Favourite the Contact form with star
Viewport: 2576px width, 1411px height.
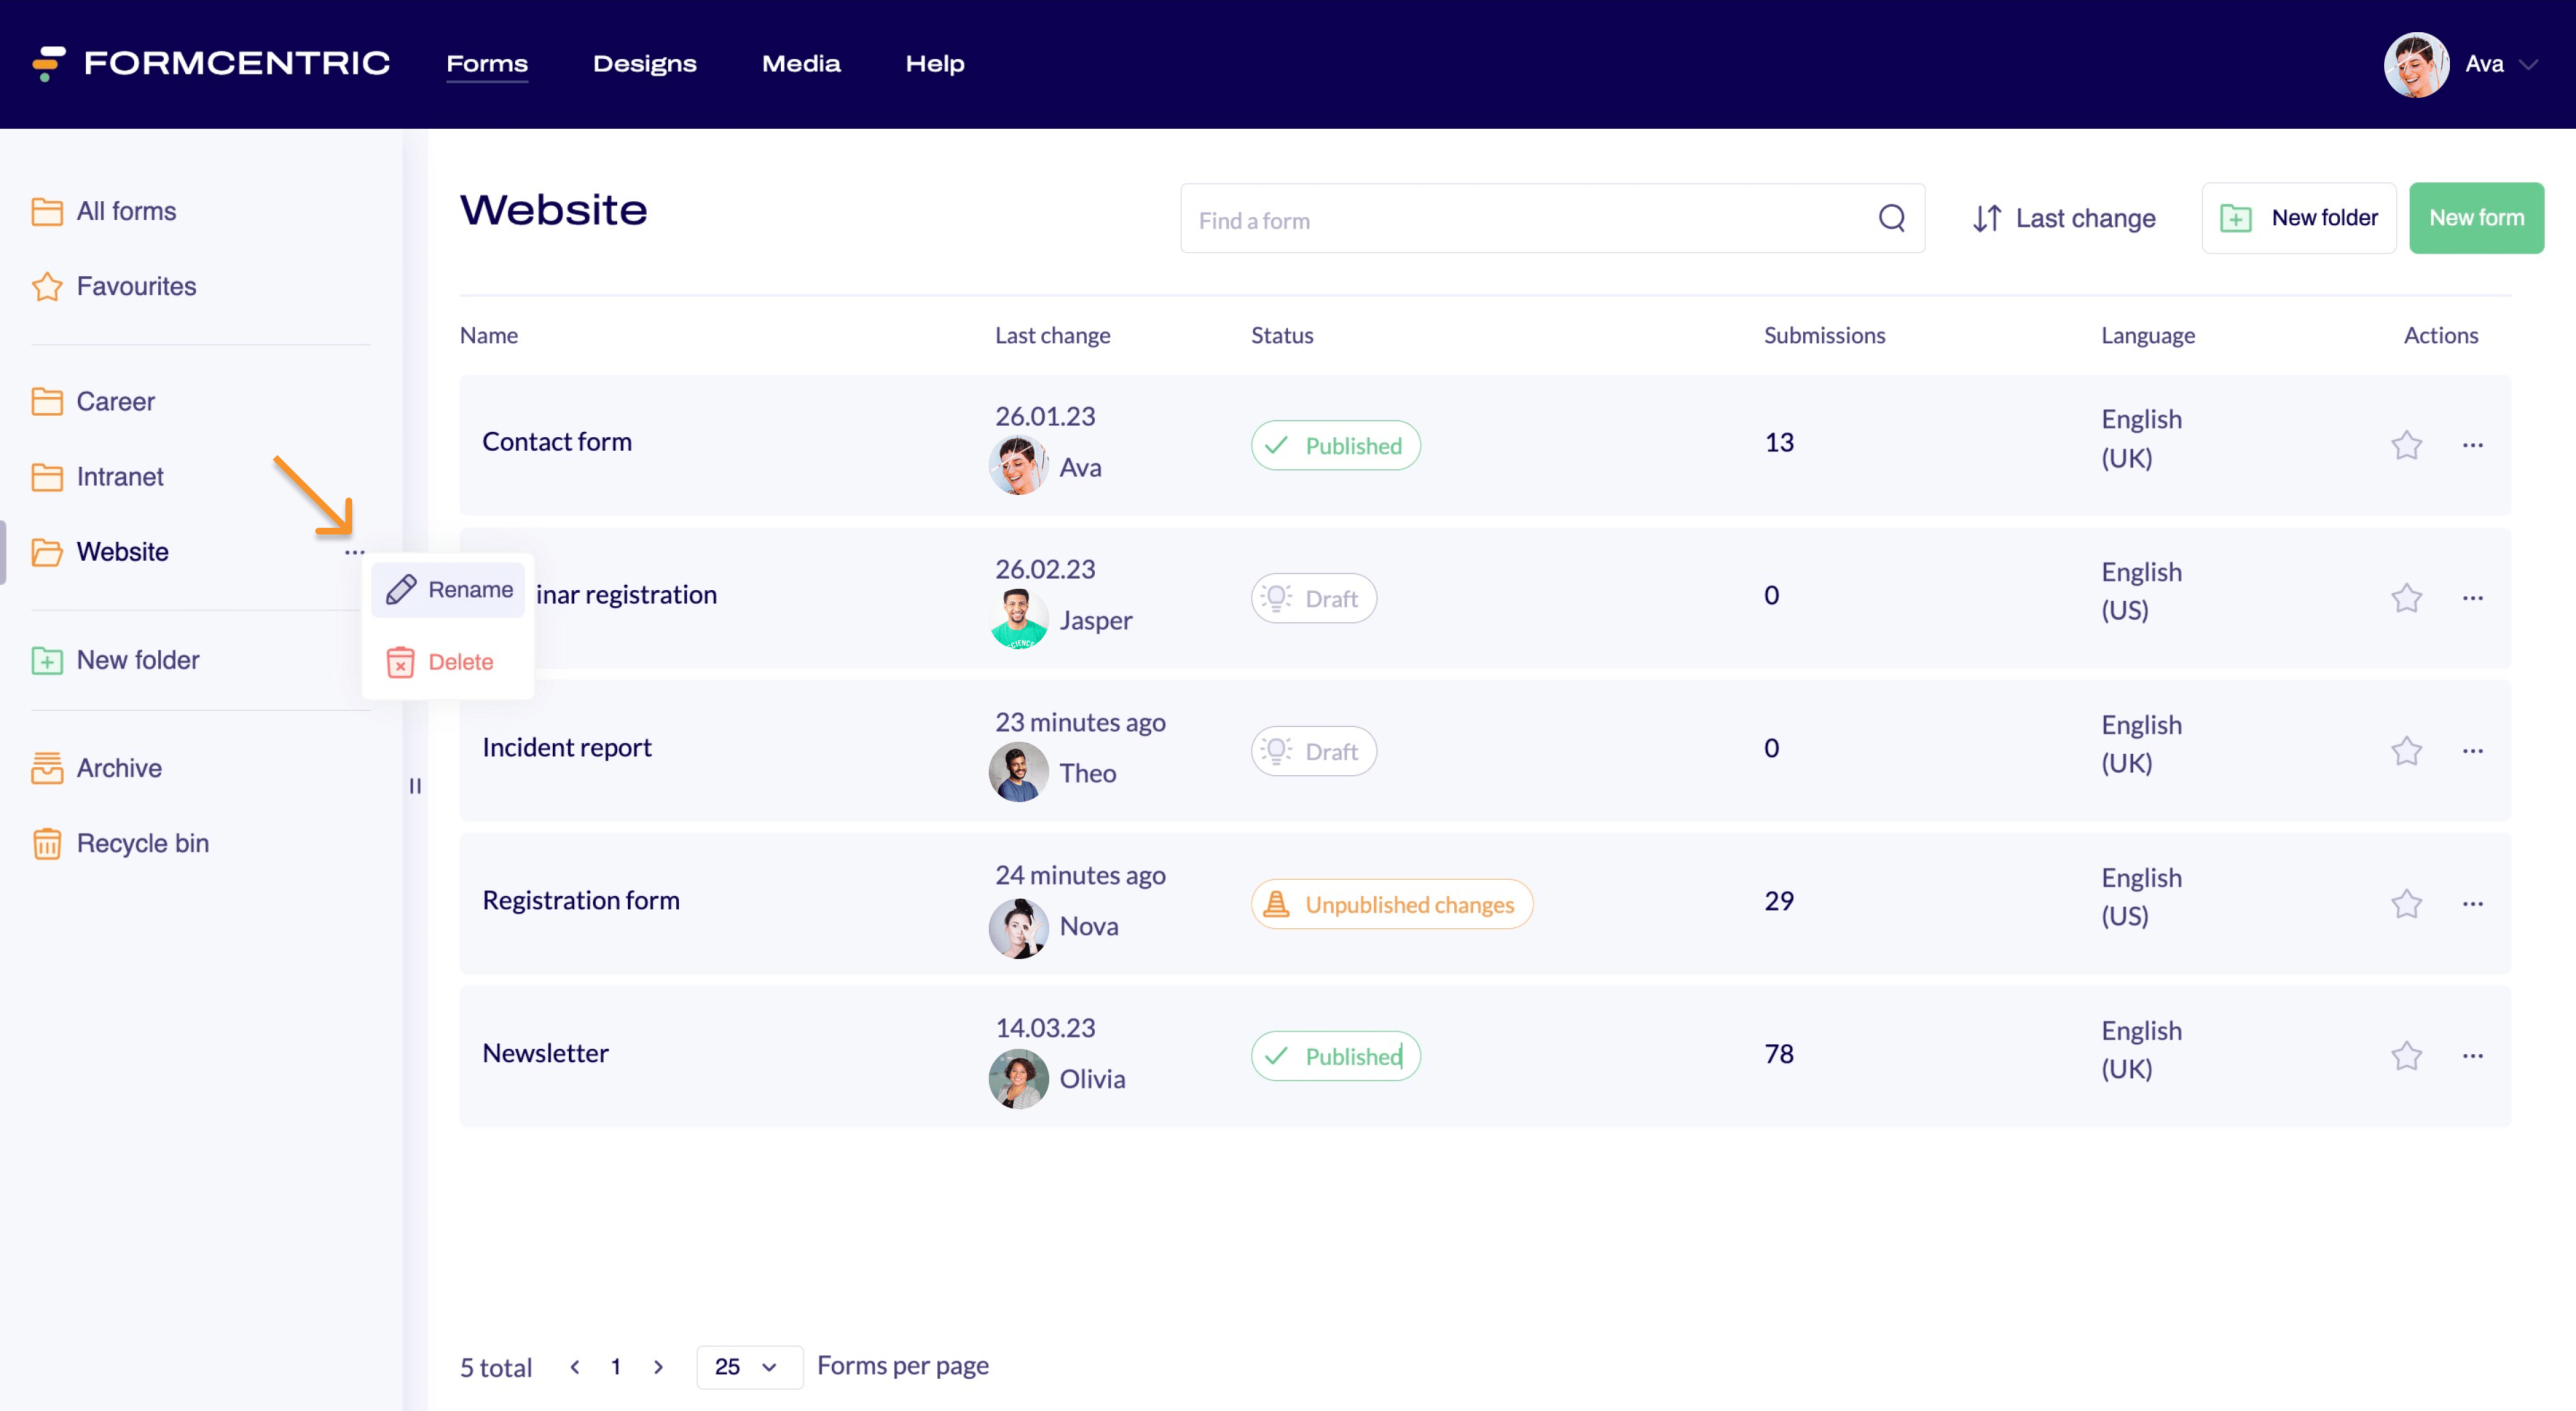(2406, 445)
